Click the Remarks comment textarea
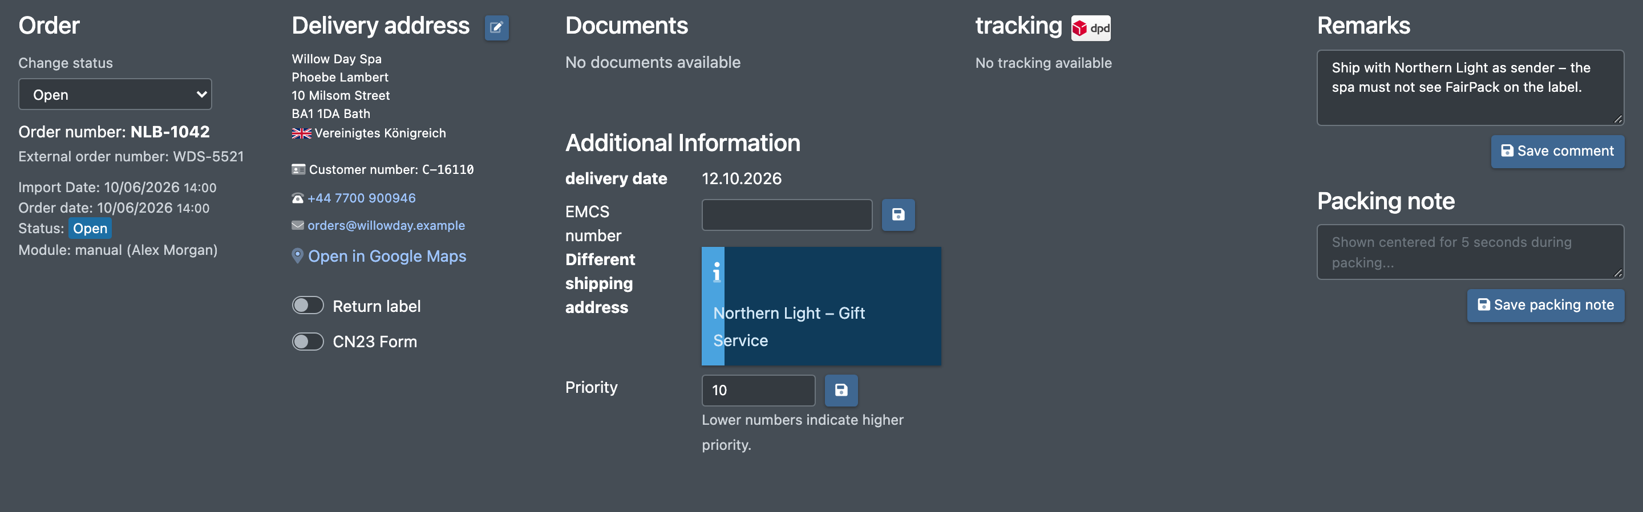Viewport: 1643px width, 512px height. (x=1470, y=87)
